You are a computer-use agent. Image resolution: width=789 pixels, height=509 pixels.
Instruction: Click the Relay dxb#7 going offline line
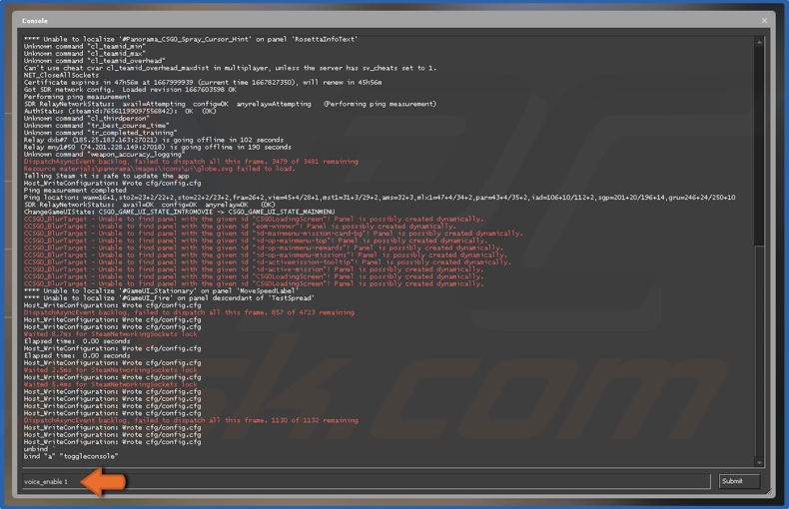(x=154, y=140)
